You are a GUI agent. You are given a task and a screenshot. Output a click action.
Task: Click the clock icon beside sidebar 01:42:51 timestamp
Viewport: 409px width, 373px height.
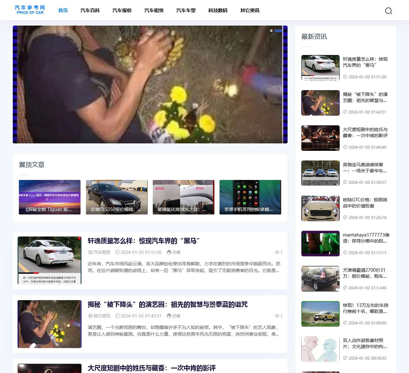coord(345,112)
